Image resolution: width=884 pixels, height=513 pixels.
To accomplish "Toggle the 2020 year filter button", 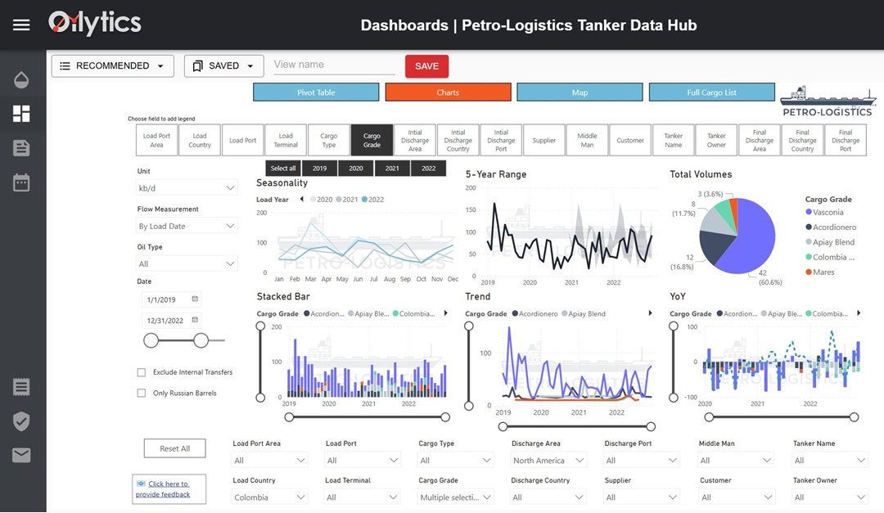I will 355,168.
